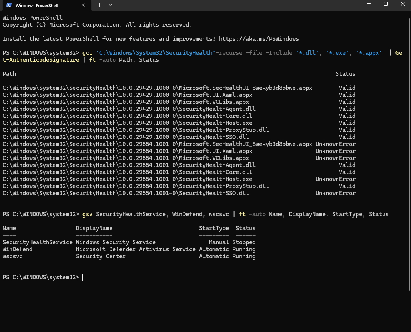
Task: Click the SecurityHealthService service name
Action: 37,242
